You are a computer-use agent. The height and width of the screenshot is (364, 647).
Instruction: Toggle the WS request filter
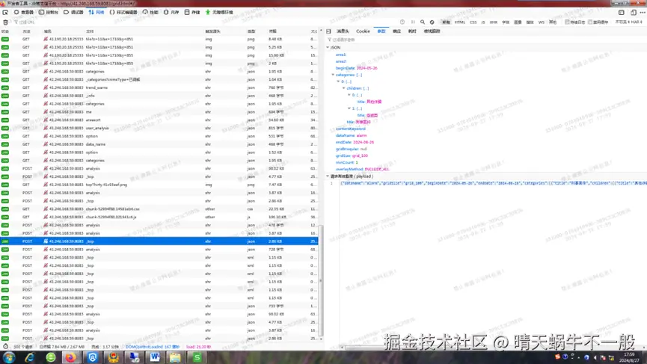click(x=541, y=22)
